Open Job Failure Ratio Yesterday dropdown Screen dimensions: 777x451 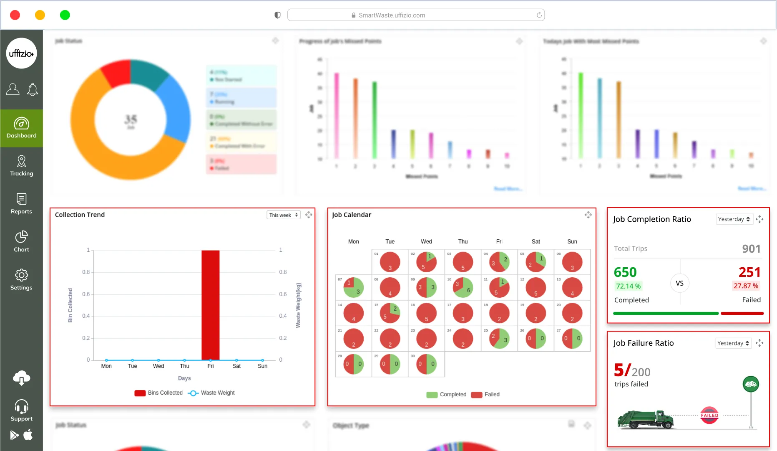(734, 343)
